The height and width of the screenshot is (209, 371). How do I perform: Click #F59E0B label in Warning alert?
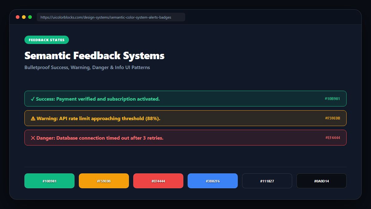coord(332,118)
